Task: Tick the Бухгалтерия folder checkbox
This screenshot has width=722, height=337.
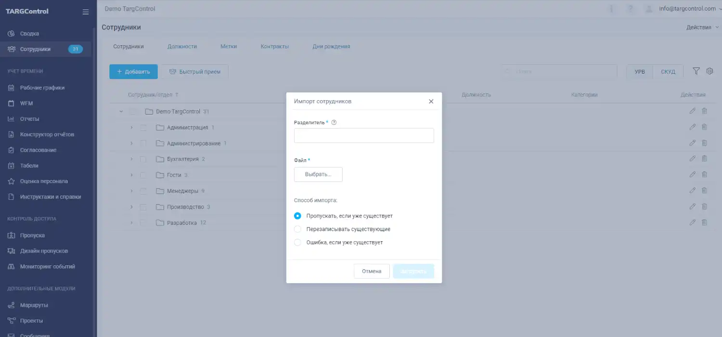Action: (x=143, y=159)
